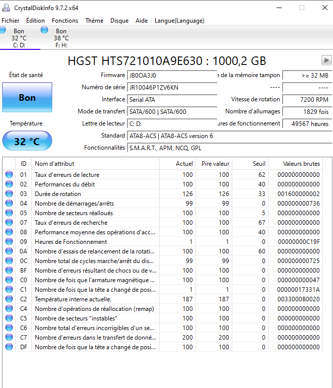Viewport: 333px width, 388px height.
Task: Click the status orb for Durée de rotation
Action: 9,194
